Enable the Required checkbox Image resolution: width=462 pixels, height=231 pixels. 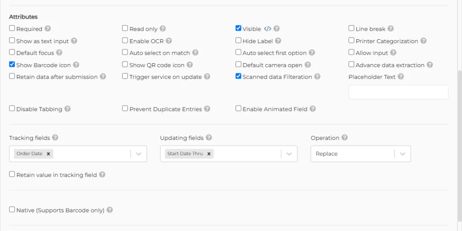pos(12,28)
